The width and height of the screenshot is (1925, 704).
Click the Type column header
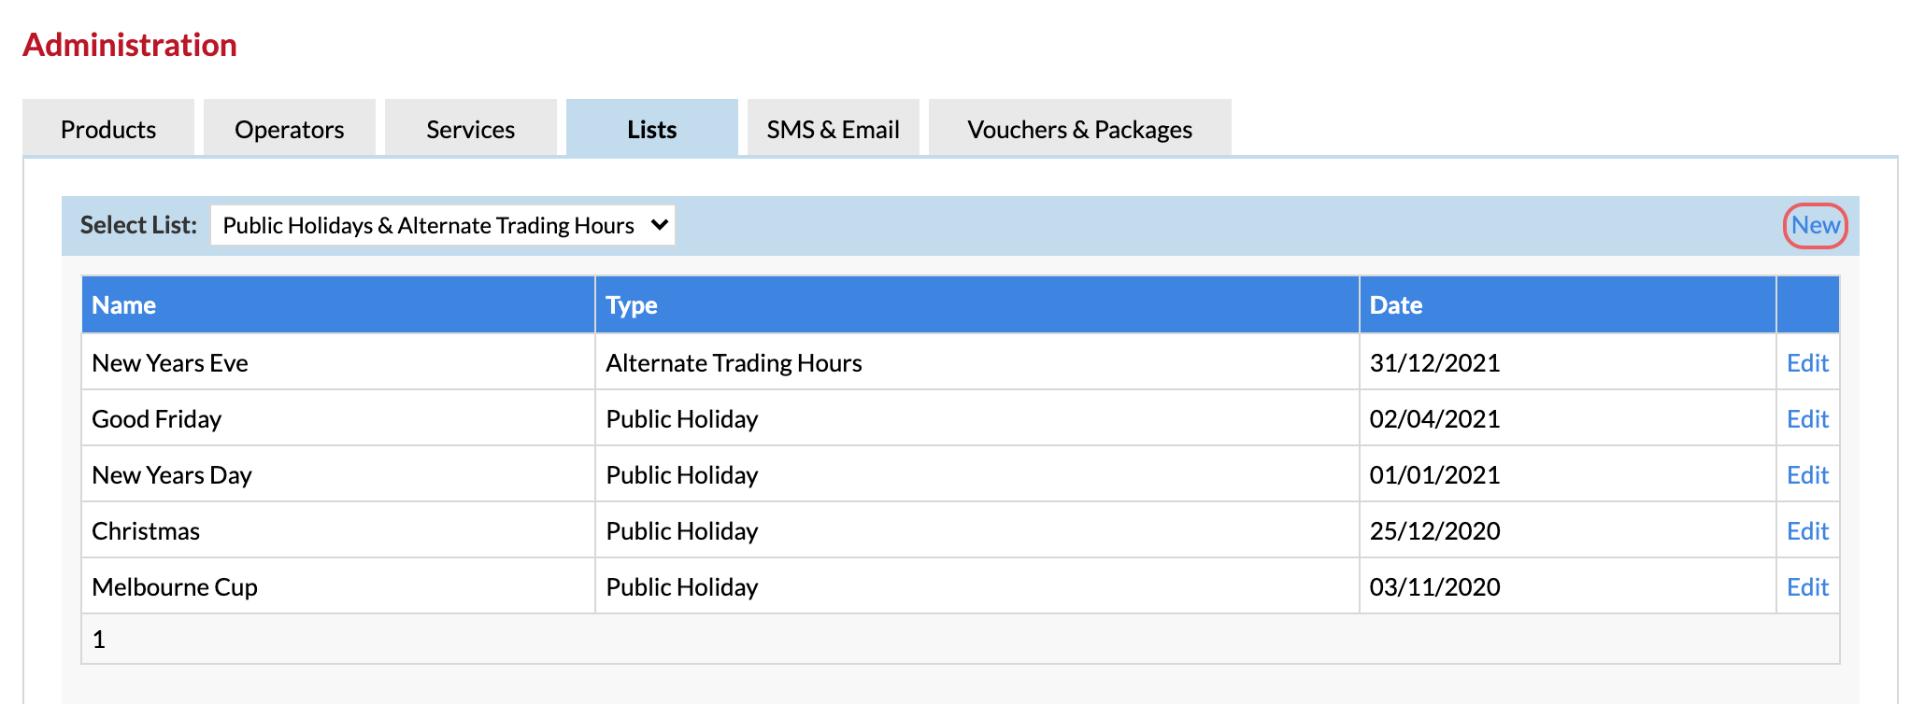[632, 305]
